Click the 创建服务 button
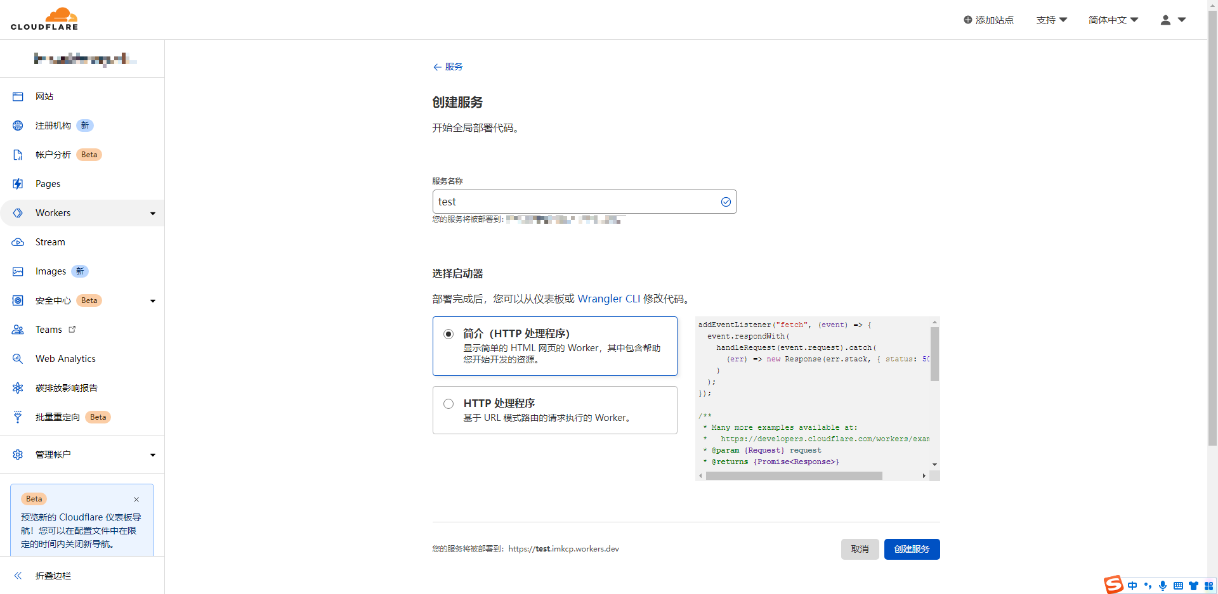The image size is (1218, 594). [912, 549]
